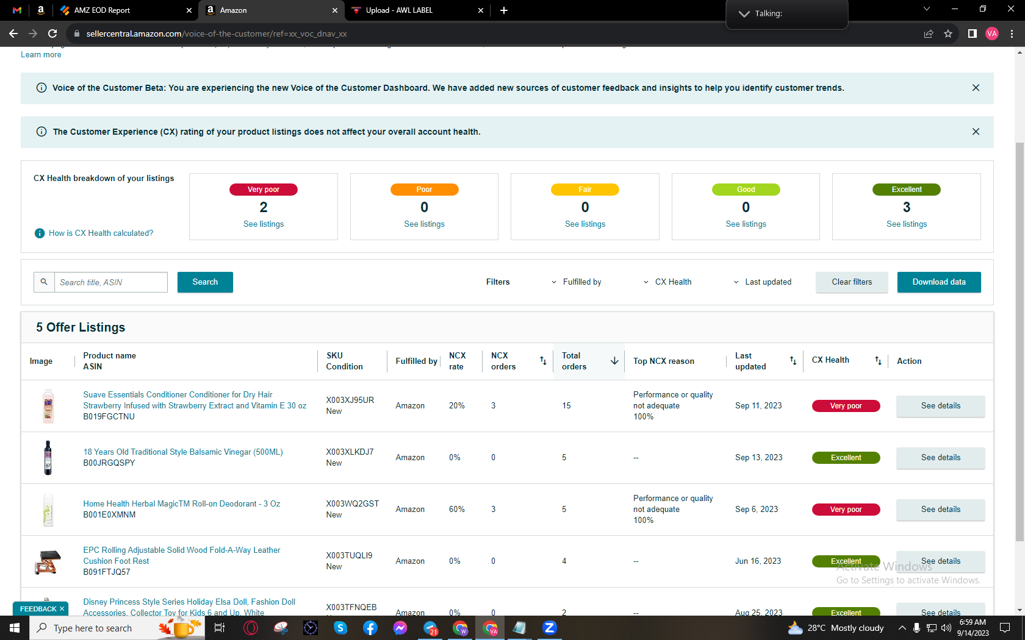The width and height of the screenshot is (1025, 640).
Task: Close the Upload - AWL LABEL tab
Action: (x=481, y=10)
